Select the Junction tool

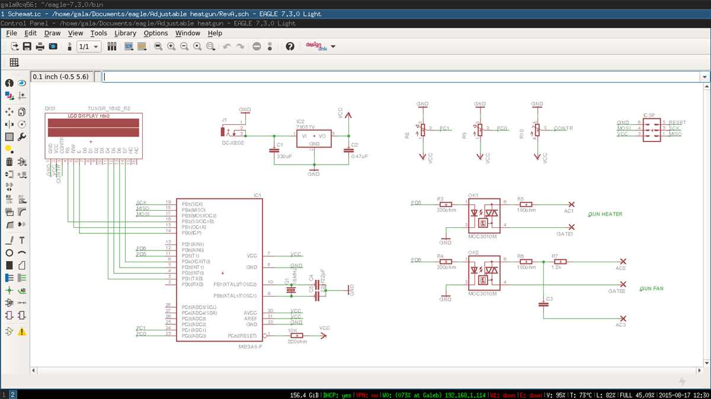coord(9,291)
